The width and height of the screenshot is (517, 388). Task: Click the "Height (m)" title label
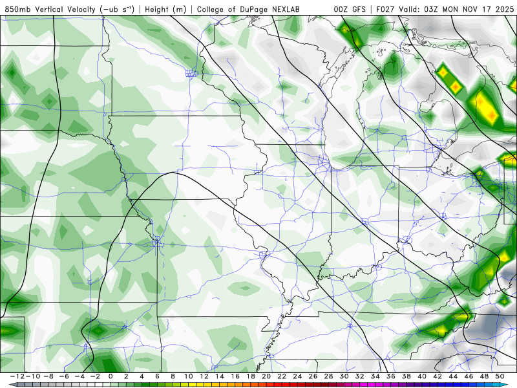click(x=165, y=9)
